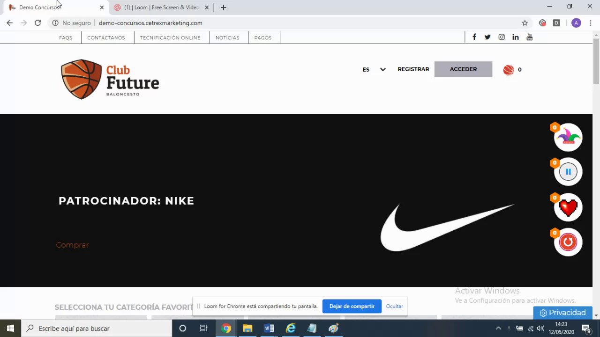
Task: Open the Chrome profile avatar A
Action: pyautogui.click(x=576, y=23)
